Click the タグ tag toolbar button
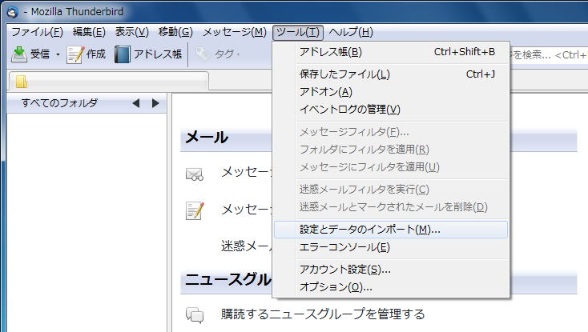Screen dimensions: 588x332 coord(218,54)
